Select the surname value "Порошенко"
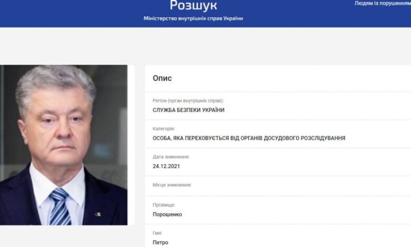This screenshot has height=247, width=411. pyautogui.click(x=167, y=214)
